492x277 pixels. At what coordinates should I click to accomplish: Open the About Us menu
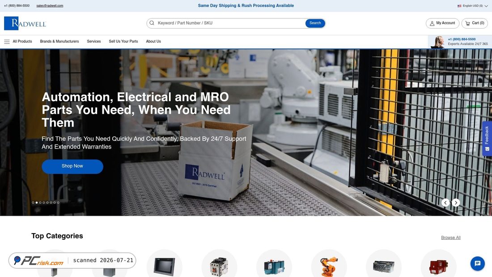(153, 42)
